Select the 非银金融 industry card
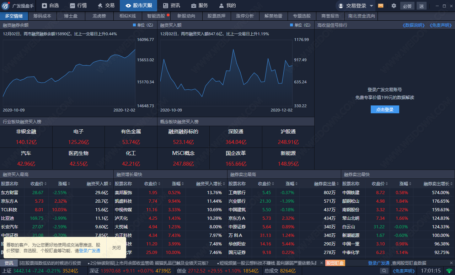 26,136
